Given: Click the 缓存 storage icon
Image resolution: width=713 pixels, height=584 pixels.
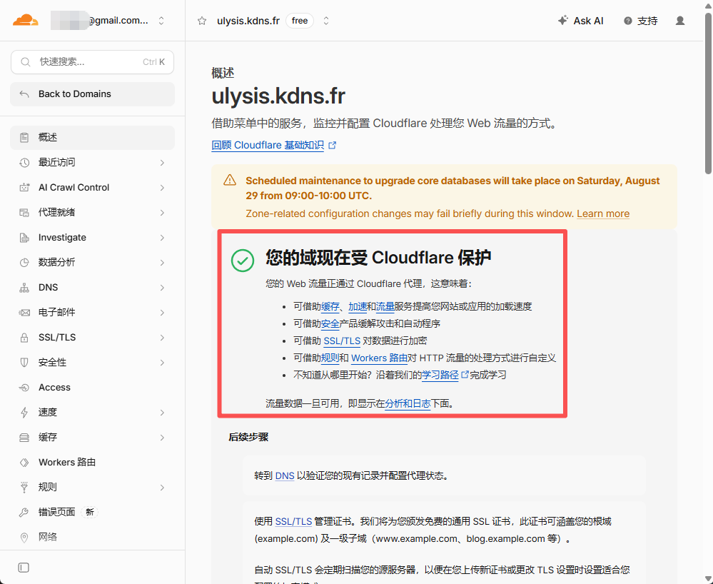Looking at the screenshot, I should point(24,438).
